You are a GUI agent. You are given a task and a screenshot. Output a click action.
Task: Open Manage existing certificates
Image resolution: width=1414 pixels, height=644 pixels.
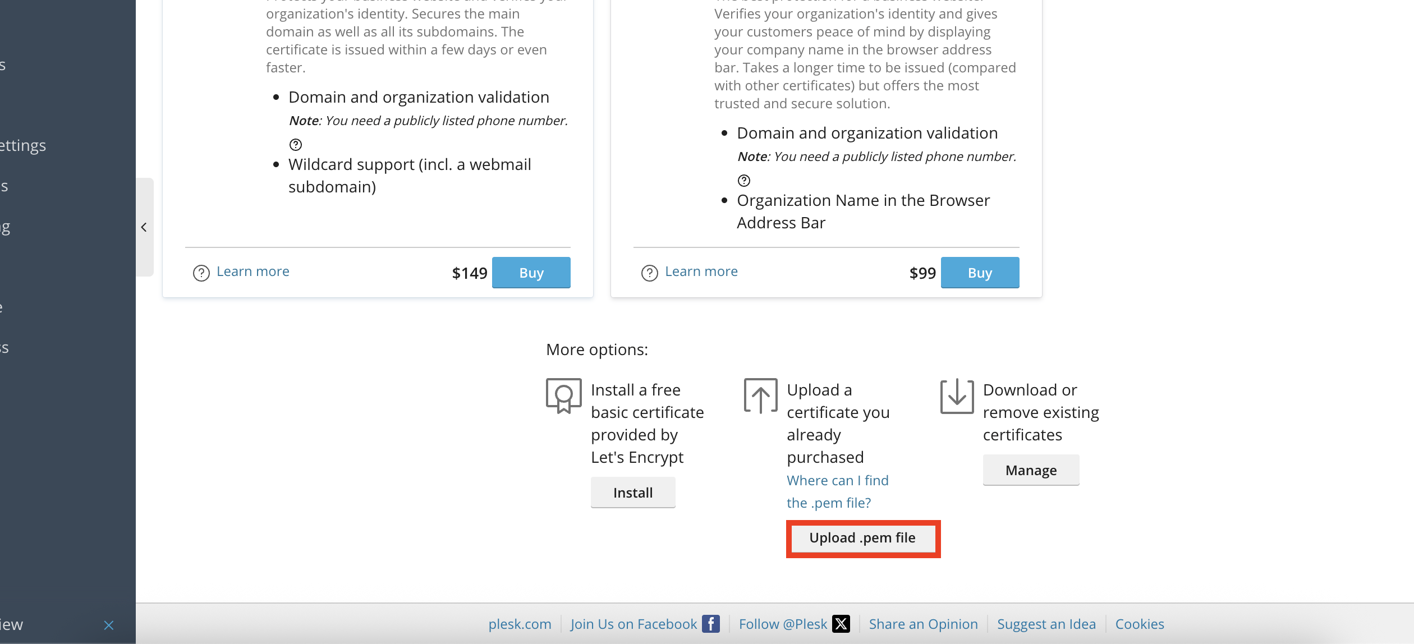pyautogui.click(x=1031, y=470)
